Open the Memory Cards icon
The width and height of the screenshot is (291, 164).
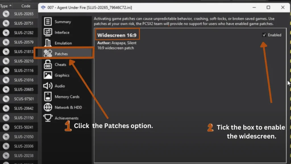[48, 96]
